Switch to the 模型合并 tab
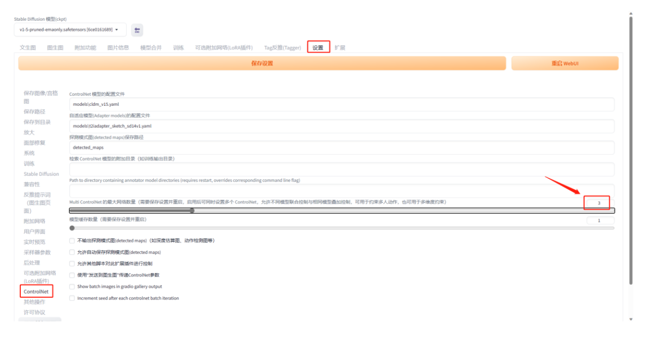This screenshot has width=647, height=346. [x=150, y=47]
